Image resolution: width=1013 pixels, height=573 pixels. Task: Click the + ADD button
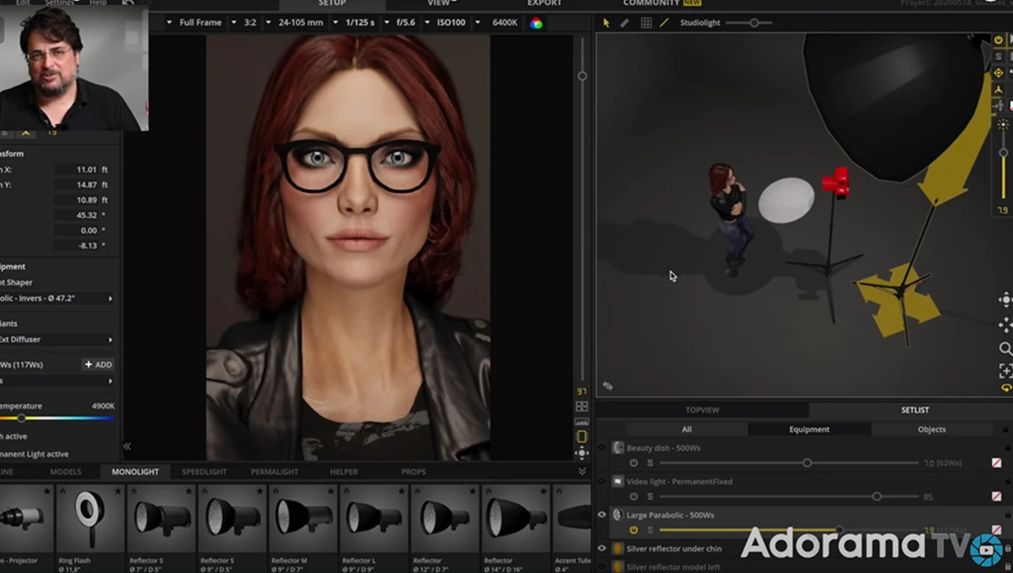click(x=98, y=364)
